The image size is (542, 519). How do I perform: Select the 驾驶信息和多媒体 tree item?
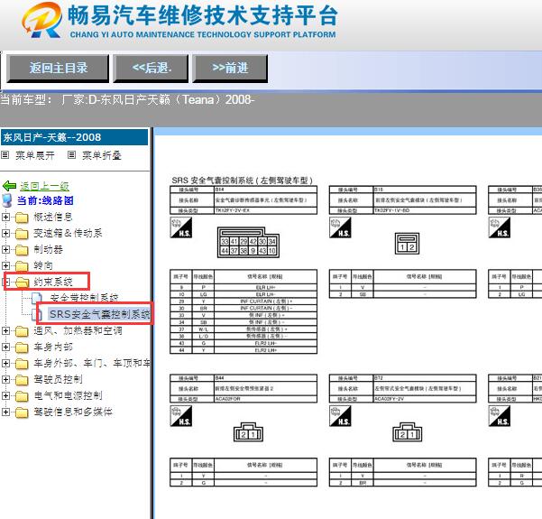[73, 412]
